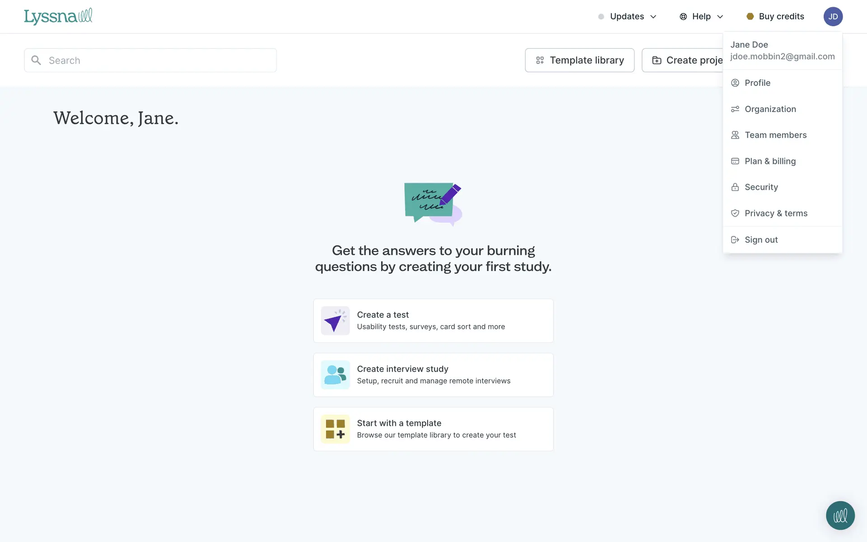Focus the Search input field
The image size is (867, 542).
pyautogui.click(x=158, y=60)
